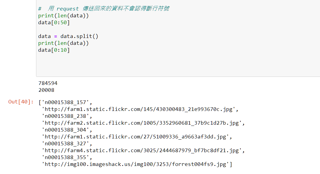The height and width of the screenshot is (174, 320).
Task: Click the data = data.split() line
Action: point(68,36)
